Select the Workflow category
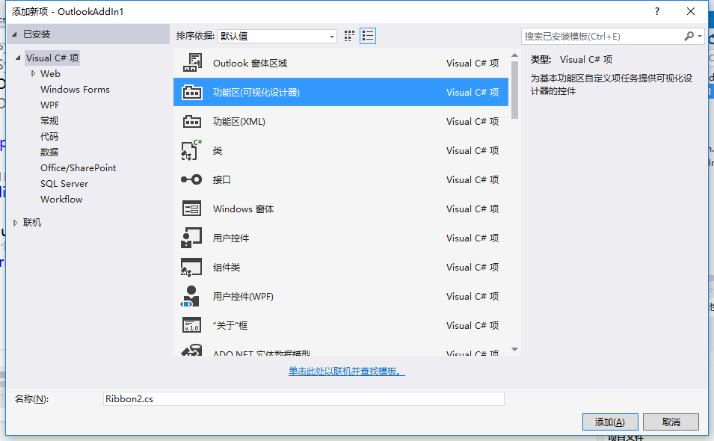Viewport: 714px width, 441px height. tap(61, 199)
